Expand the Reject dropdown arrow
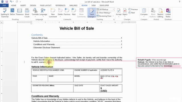Image resolution: width=182 pixels, height=102 pixels. click(x=125, y=17)
